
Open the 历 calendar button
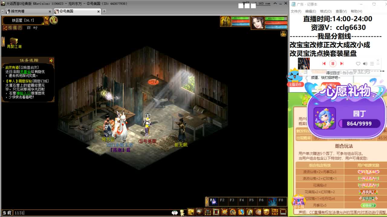coord(20,28)
